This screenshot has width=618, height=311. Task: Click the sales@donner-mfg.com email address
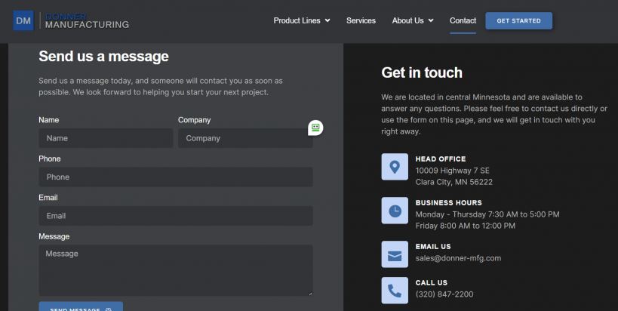(458, 258)
